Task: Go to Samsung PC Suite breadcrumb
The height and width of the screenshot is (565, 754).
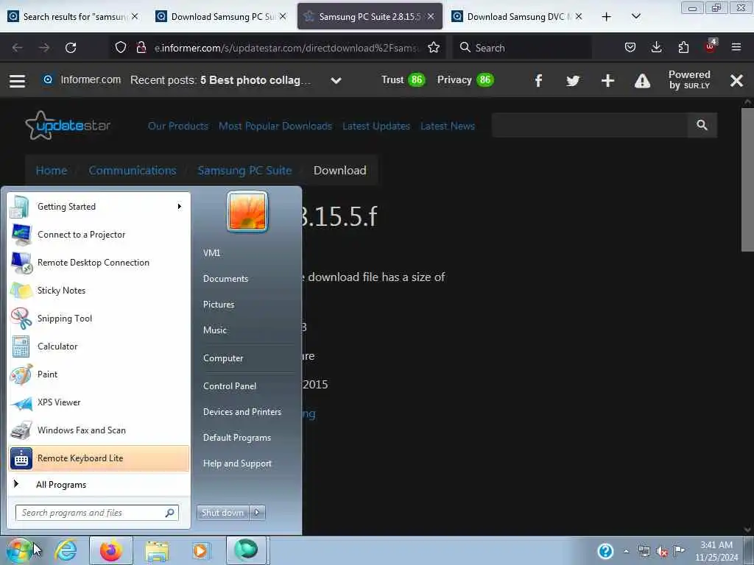Action: [244, 171]
